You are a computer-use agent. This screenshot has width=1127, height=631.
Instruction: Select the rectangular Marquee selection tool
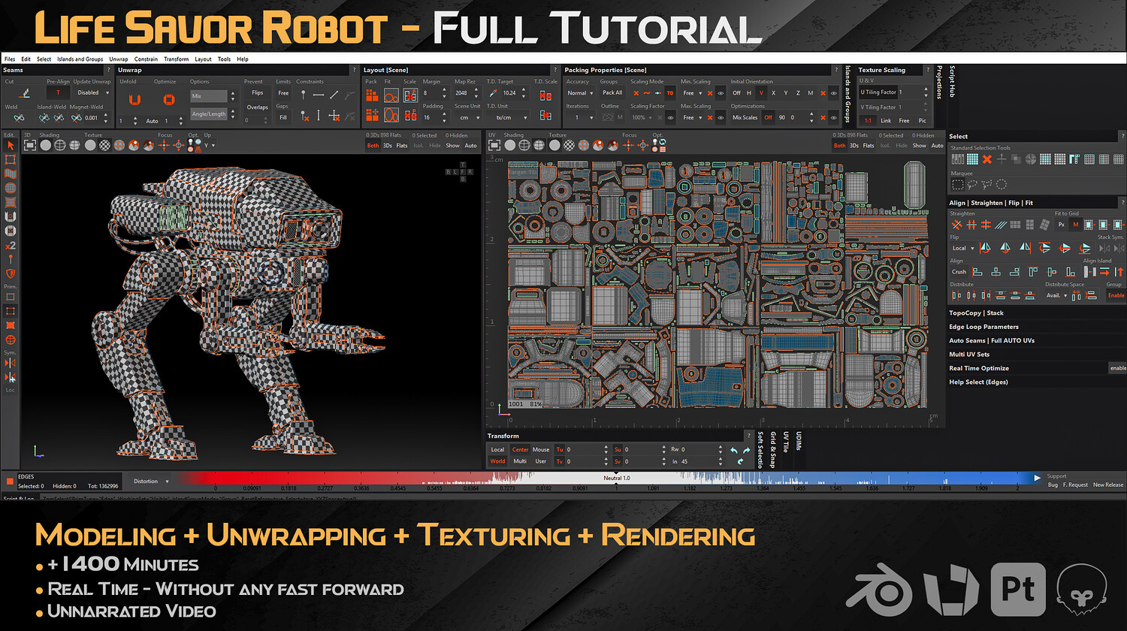[957, 184]
